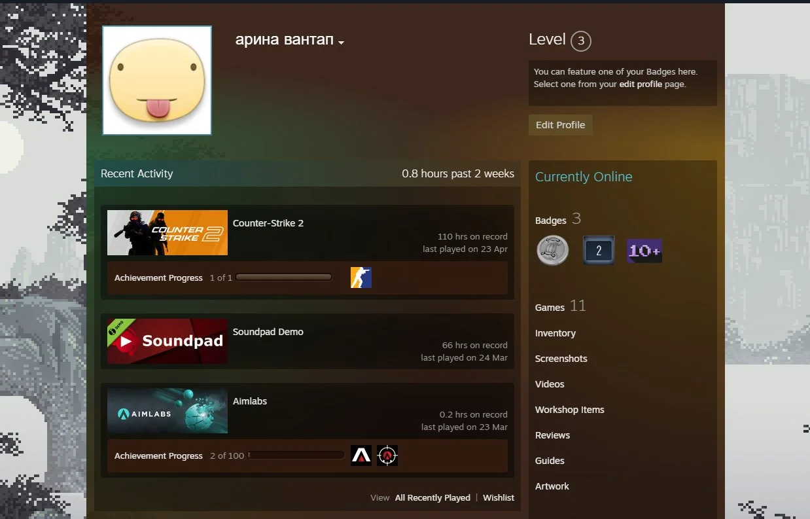The image size is (810, 519).
Task: Click '110 hrs on record' text
Action: click(x=472, y=237)
